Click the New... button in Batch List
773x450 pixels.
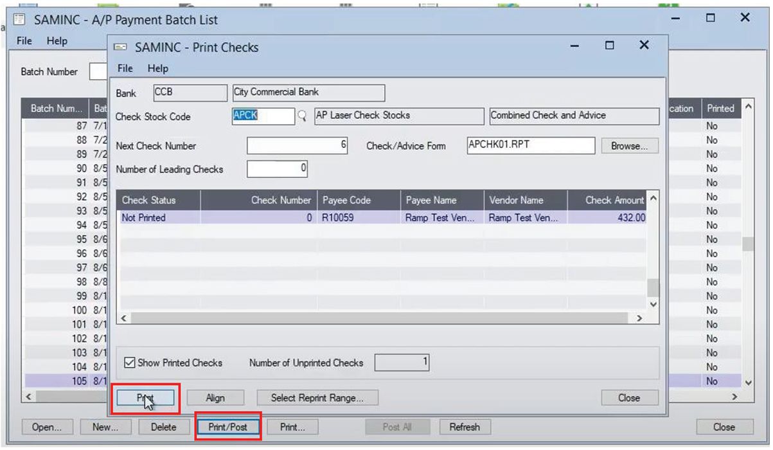[105, 427]
